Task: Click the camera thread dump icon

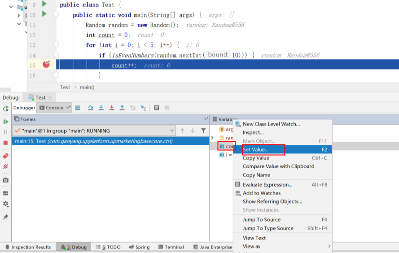Action: (5, 180)
